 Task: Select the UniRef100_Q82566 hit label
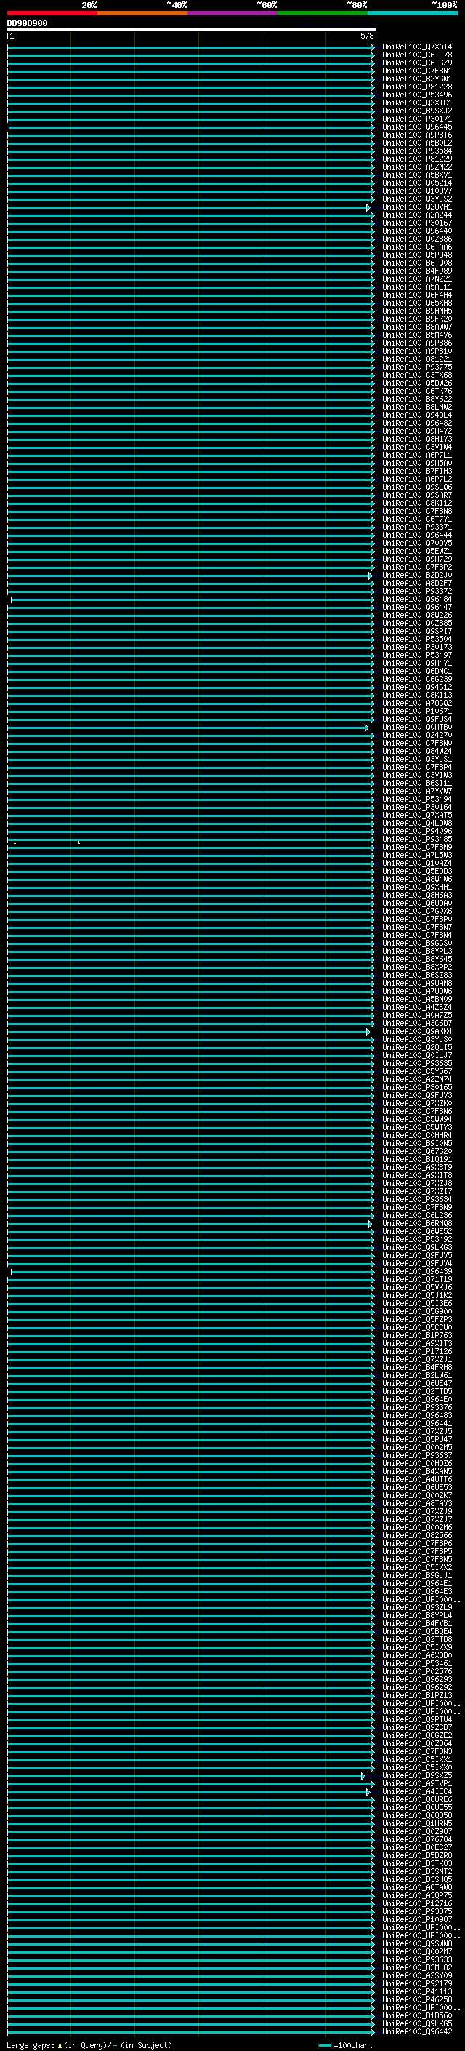pyautogui.click(x=417, y=1535)
